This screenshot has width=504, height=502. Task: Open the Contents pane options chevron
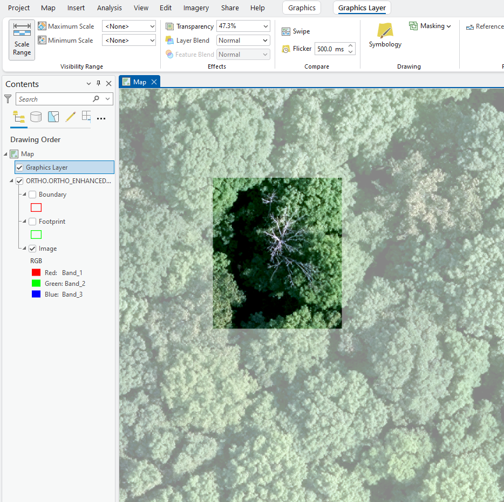[x=88, y=84]
